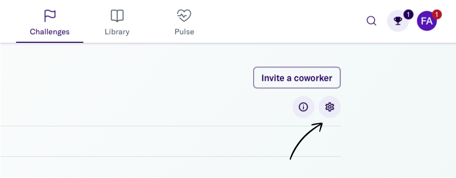The image size is (456, 178).
Task: Show details via the info icon
Action: (x=303, y=107)
